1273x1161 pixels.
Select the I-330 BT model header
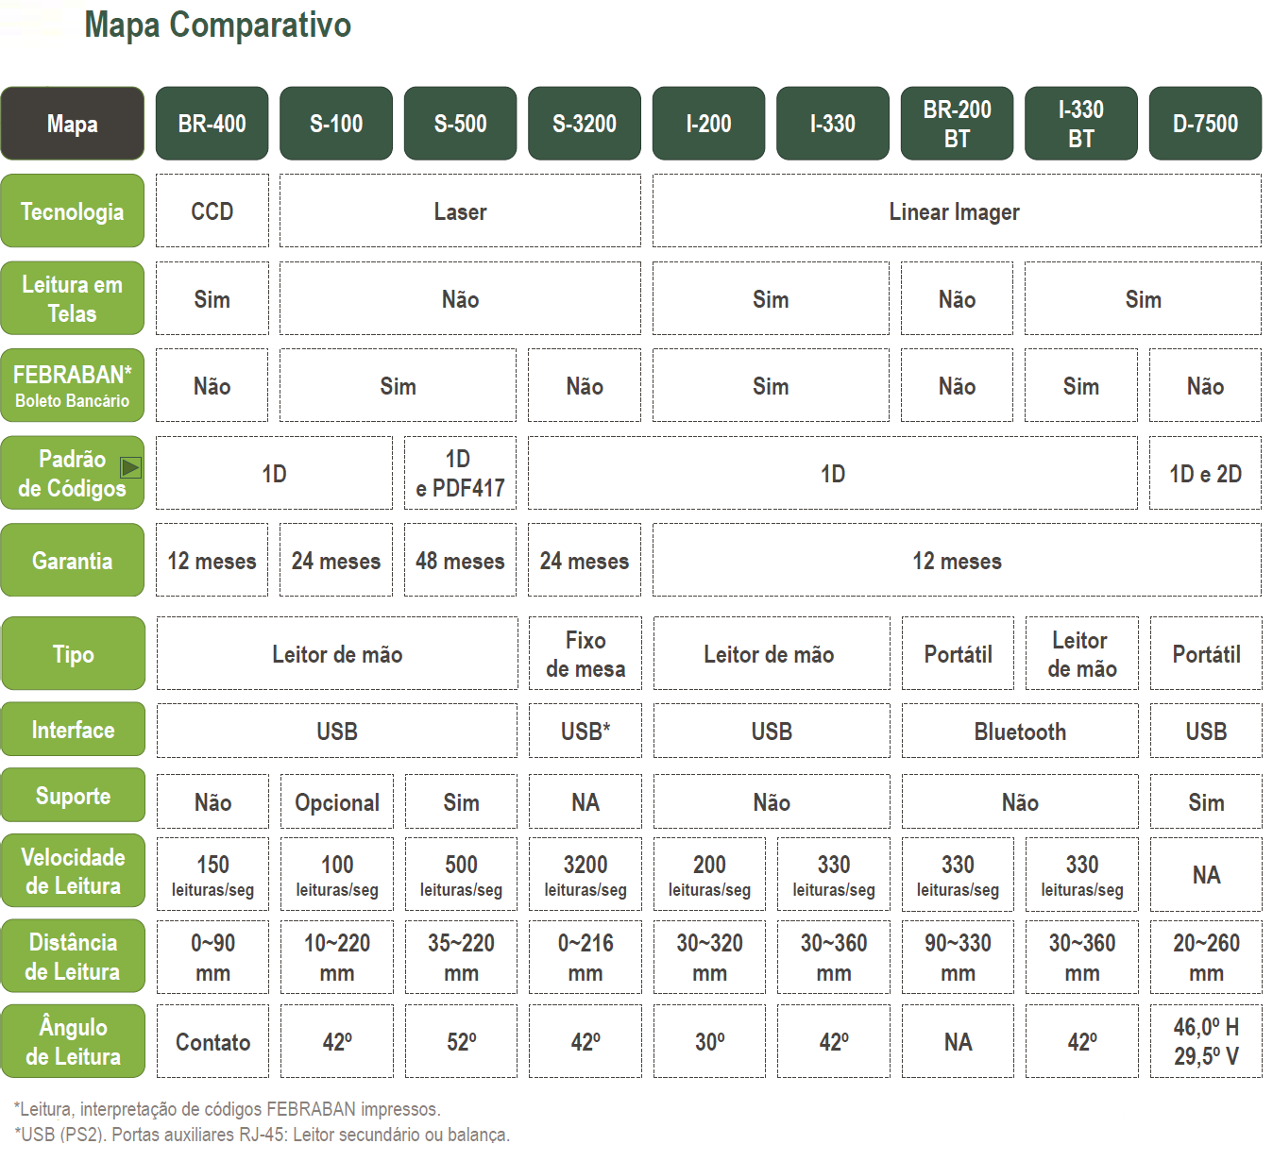1081,124
